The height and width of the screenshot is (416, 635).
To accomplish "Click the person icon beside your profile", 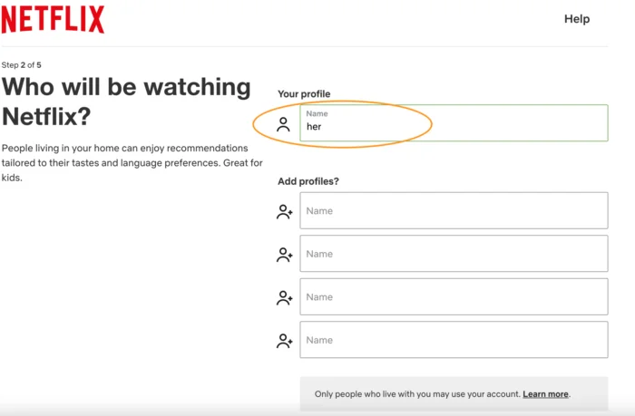I will click(x=284, y=124).
